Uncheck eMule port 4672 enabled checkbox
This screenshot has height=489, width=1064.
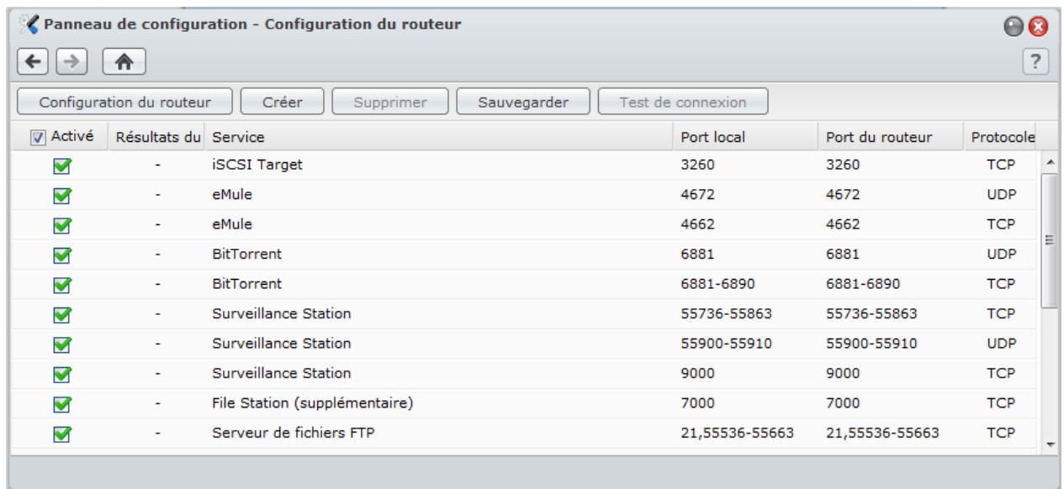tap(61, 195)
